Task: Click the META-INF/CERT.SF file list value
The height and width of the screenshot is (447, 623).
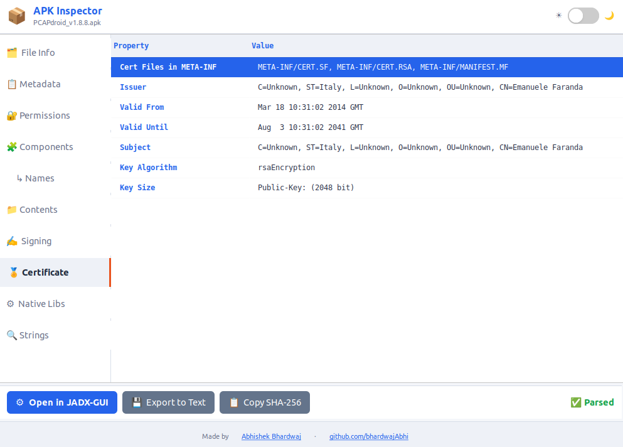Action: tap(383, 67)
